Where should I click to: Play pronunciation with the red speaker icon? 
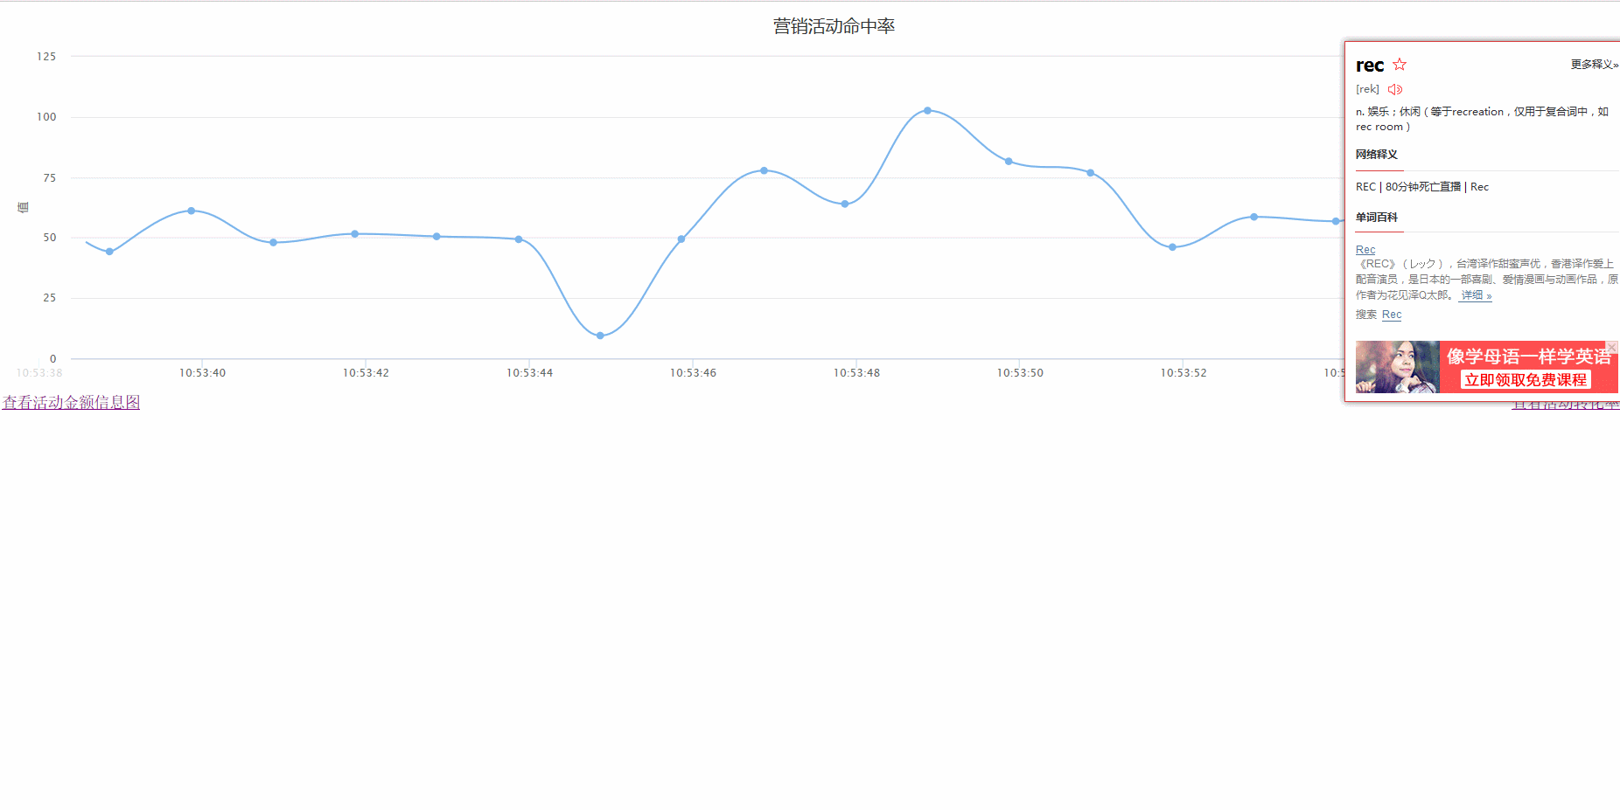click(1395, 89)
